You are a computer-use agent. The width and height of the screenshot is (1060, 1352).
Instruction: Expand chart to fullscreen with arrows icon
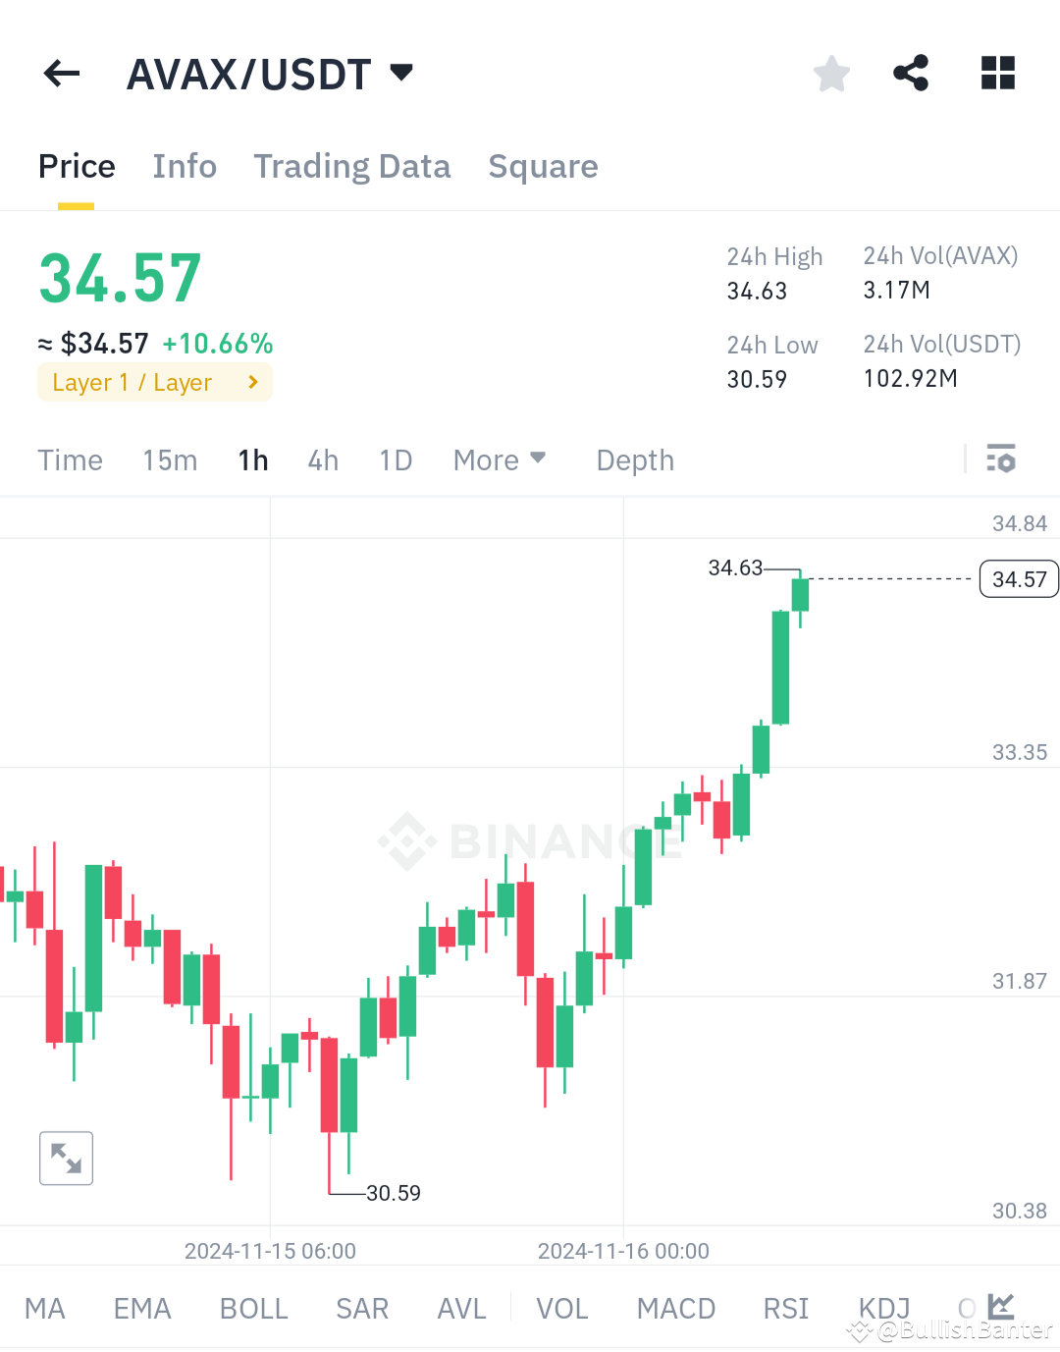(x=66, y=1159)
